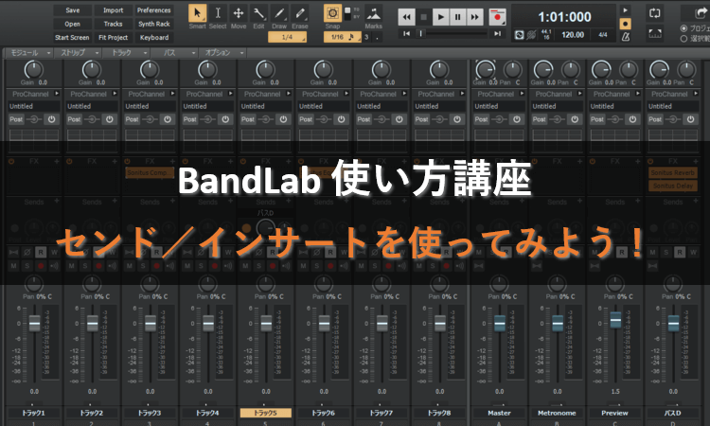Expand ProChannel on トラック5

click(289, 94)
